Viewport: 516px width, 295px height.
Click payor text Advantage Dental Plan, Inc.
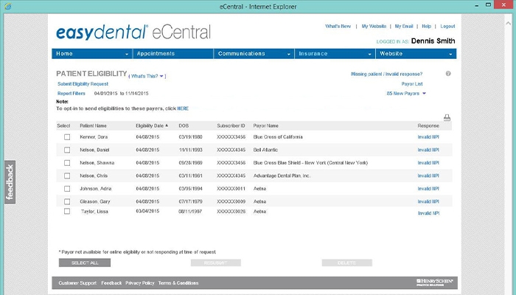[282, 176]
